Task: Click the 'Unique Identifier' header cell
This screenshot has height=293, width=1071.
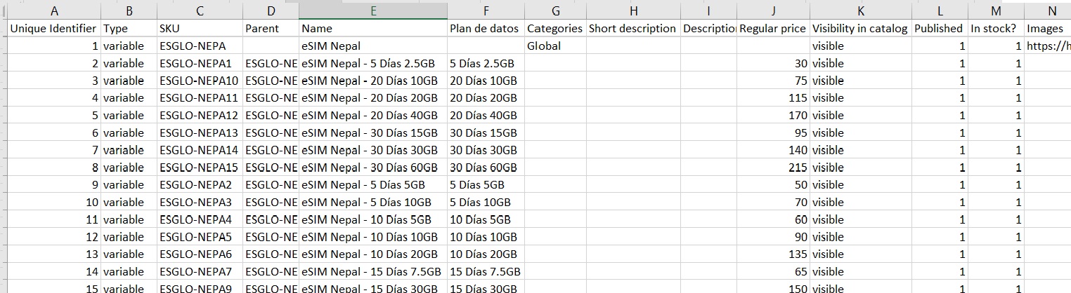Action: click(53, 29)
